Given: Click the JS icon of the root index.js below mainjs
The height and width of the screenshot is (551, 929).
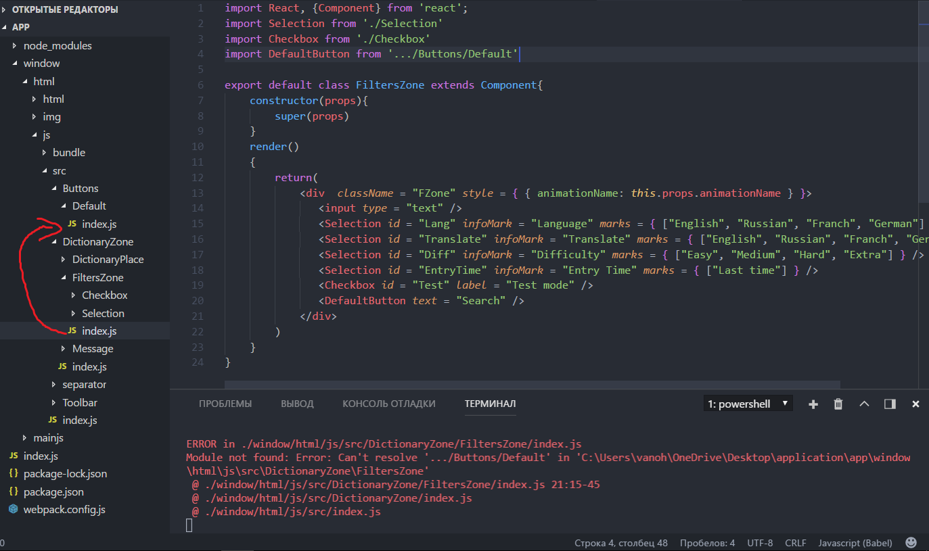Looking at the screenshot, I should [13, 456].
